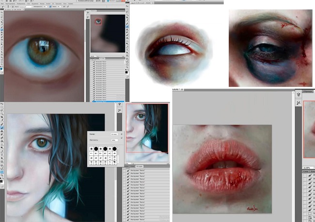This screenshot has width=315, height=222.
Task: Switch to the История tab in the eye close-up window
Action: pyautogui.click(x=102, y=58)
